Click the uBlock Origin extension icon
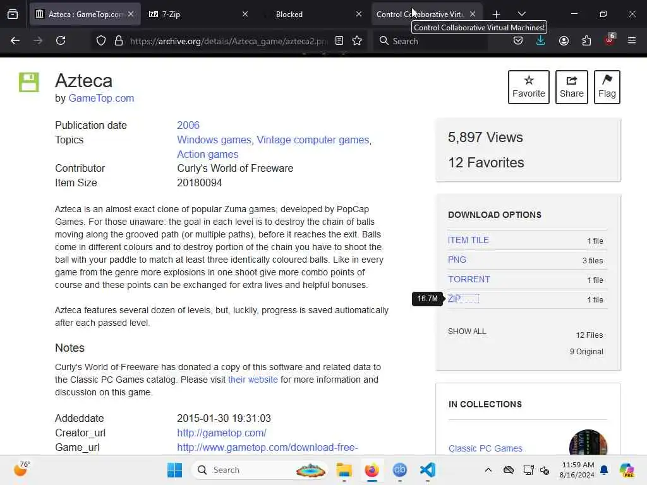 tap(610, 40)
